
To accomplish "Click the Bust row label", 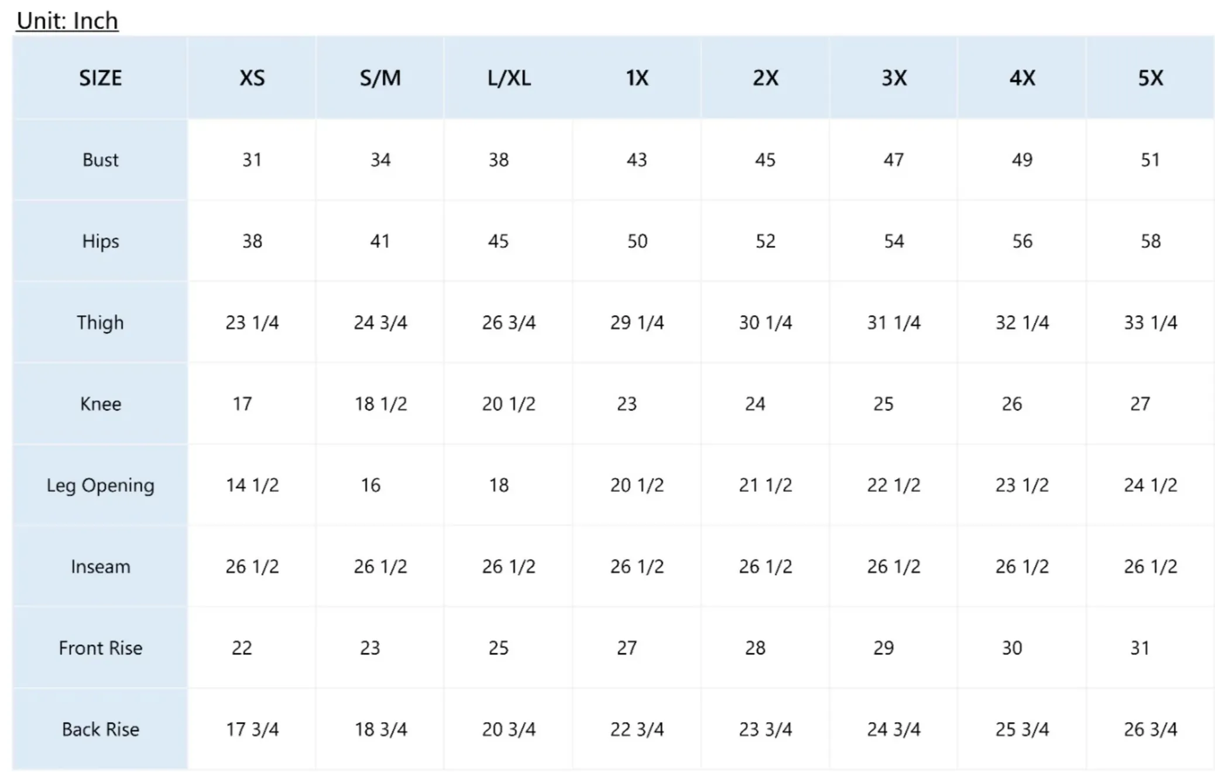I will (x=100, y=160).
